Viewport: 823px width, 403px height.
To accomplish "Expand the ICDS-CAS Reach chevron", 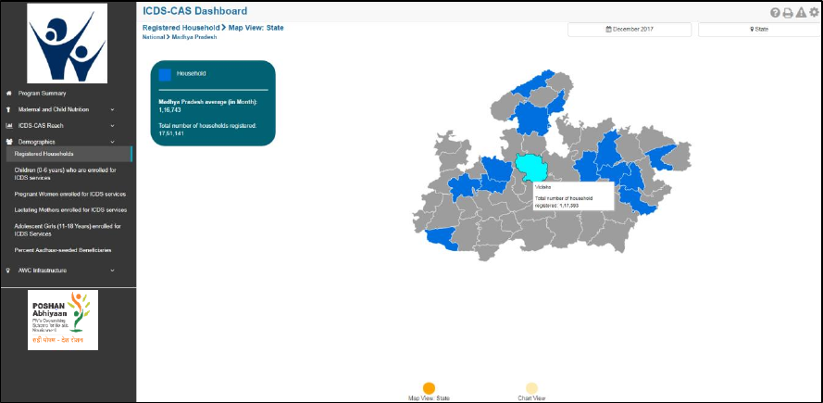I will click(x=112, y=126).
